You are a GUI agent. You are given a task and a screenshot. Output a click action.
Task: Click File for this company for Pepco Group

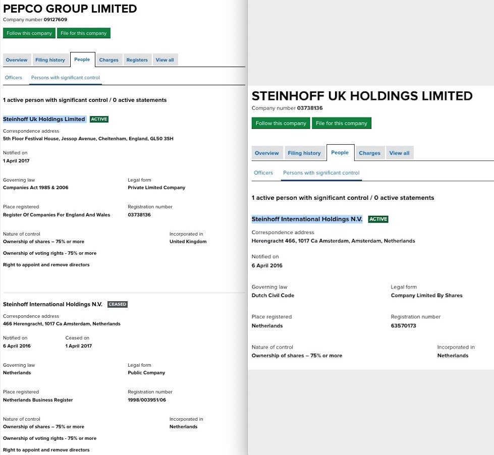click(83, 33)
